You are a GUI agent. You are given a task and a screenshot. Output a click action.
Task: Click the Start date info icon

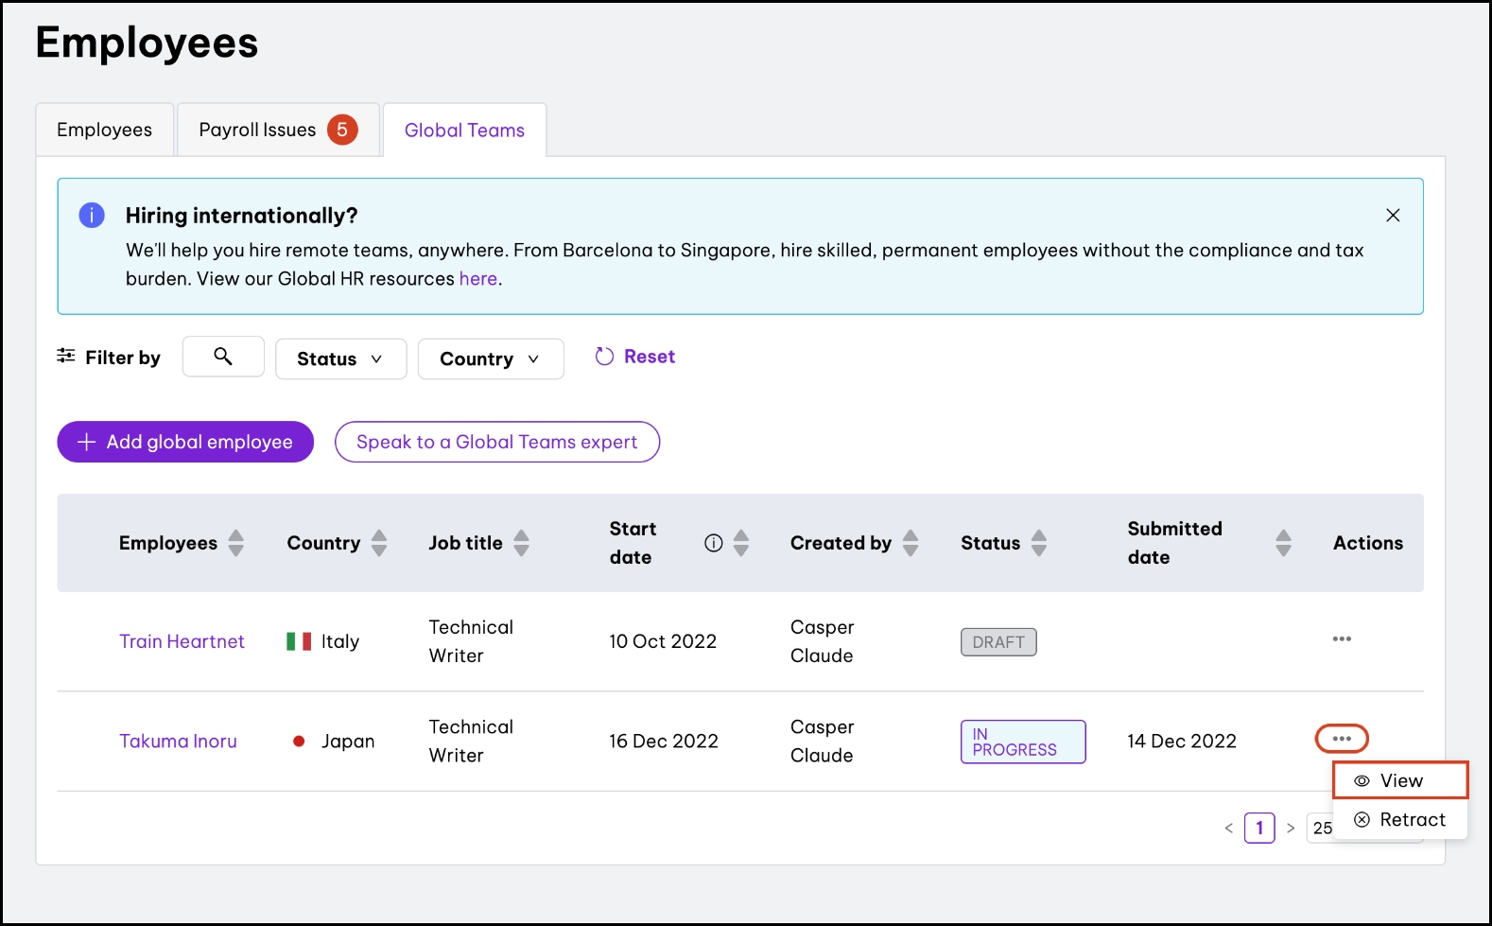click(714, 543)
